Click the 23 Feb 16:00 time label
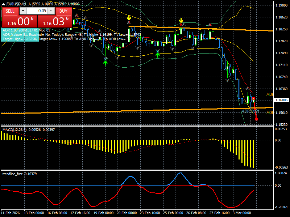The height and width of the screenshot is (217, 290). pos(150,213)
